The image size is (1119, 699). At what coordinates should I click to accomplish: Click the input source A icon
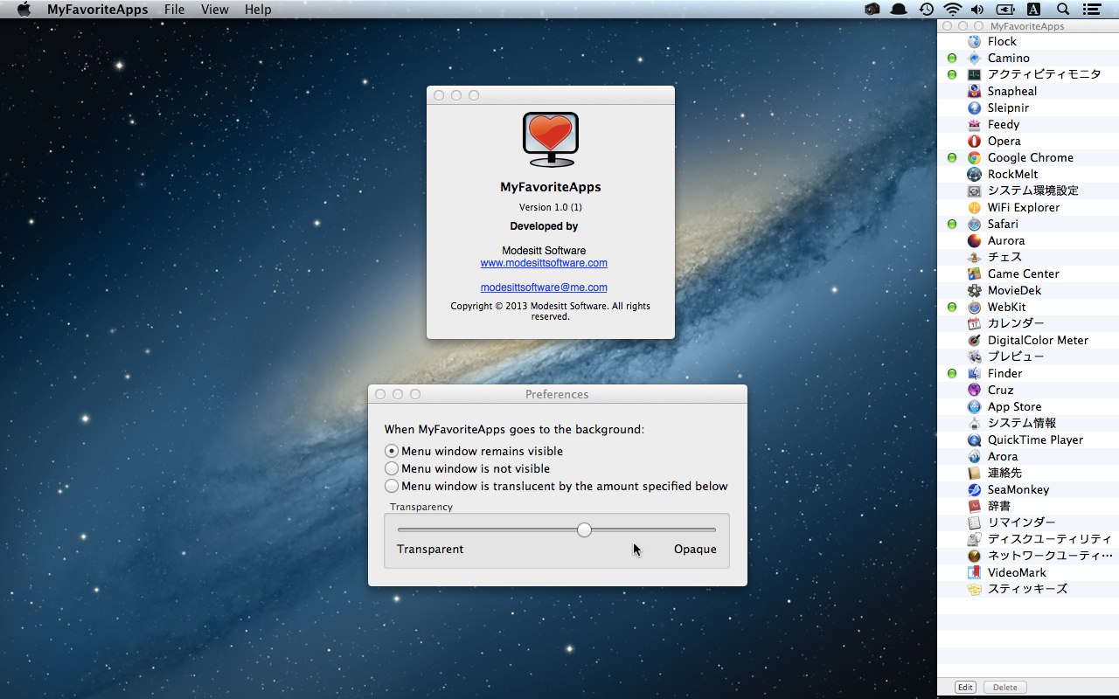point(1033,10)
